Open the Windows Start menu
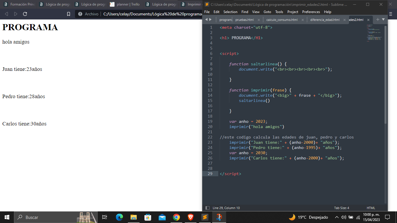397x223 pixels. coord(7,217)
